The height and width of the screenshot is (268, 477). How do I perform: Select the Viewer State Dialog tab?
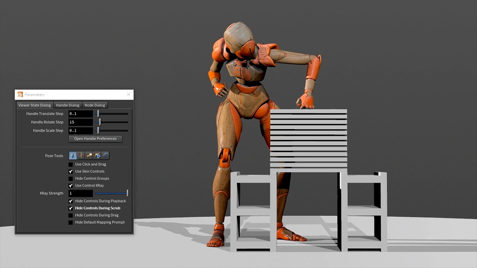click(x=35, y=105)
